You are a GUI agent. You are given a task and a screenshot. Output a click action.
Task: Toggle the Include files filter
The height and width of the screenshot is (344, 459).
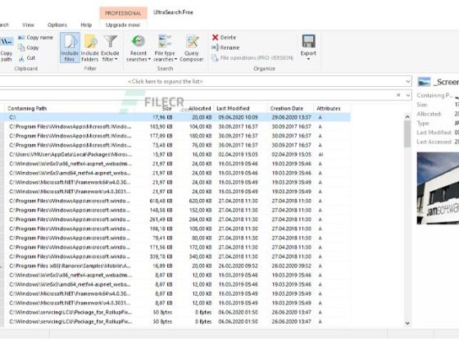pos(70,48)
